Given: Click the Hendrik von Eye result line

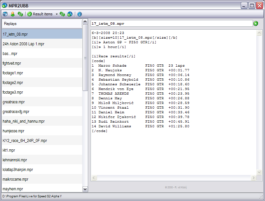Looking at the screenshot, I should (140, 89).
